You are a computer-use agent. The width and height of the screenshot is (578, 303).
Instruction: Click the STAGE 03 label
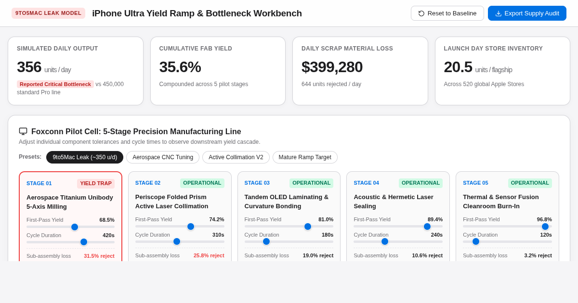click(257, 183)
